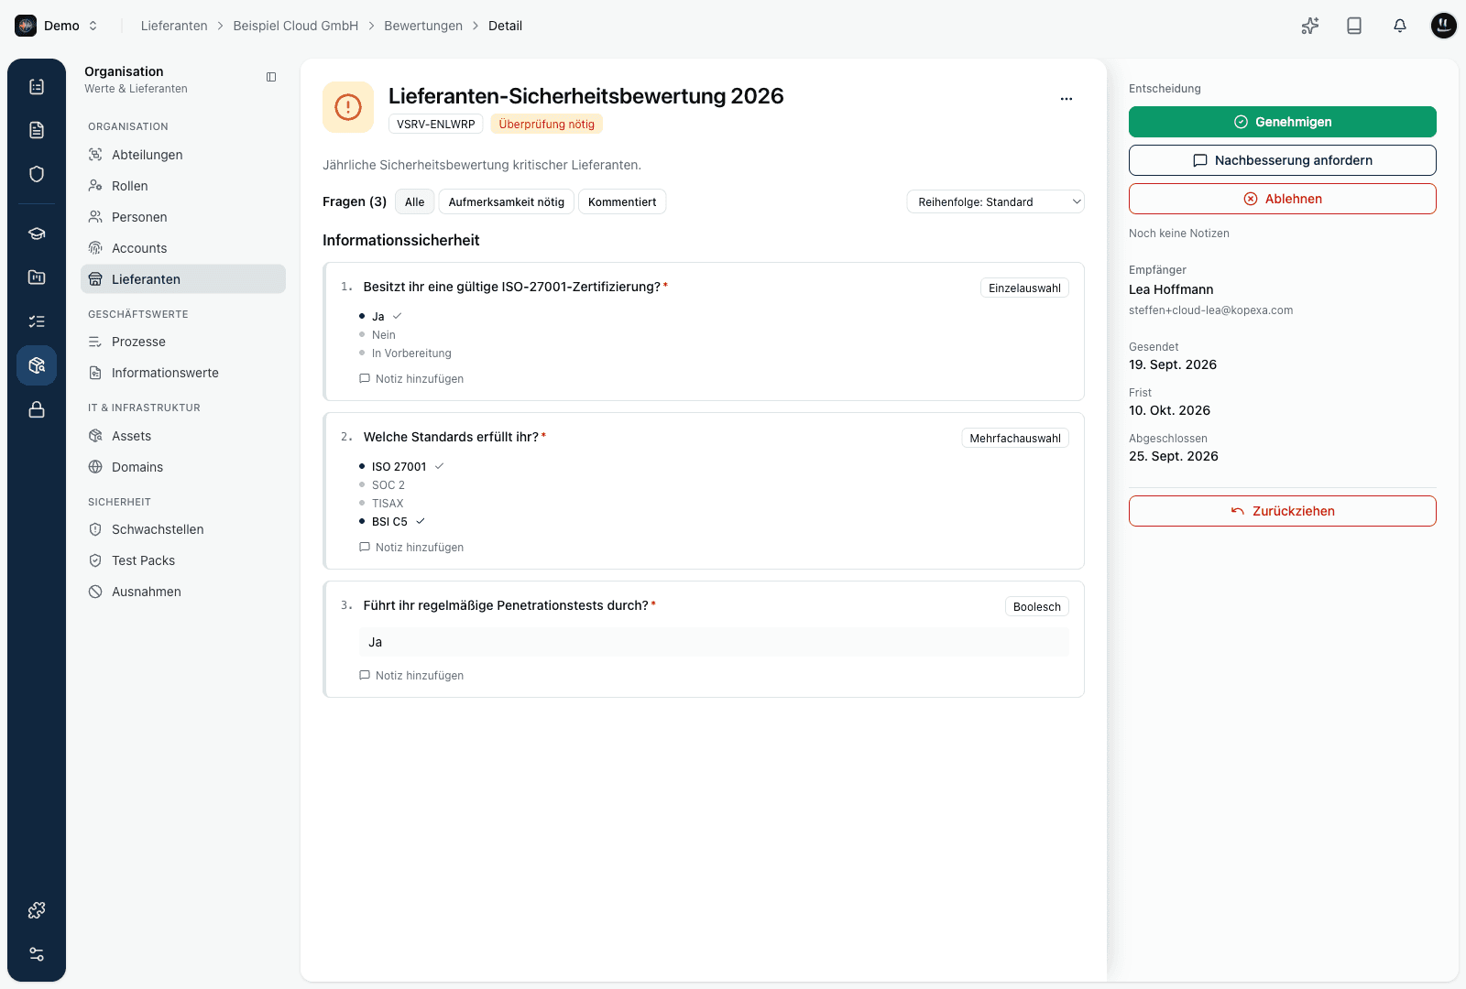Image resolution: width=1466 pixels, height=989 pixels.
Task: Click the puzzle piece integrations icon
Action: tap(37, 910)
